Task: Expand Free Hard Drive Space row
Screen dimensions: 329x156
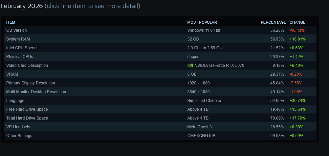Action: 27,109
